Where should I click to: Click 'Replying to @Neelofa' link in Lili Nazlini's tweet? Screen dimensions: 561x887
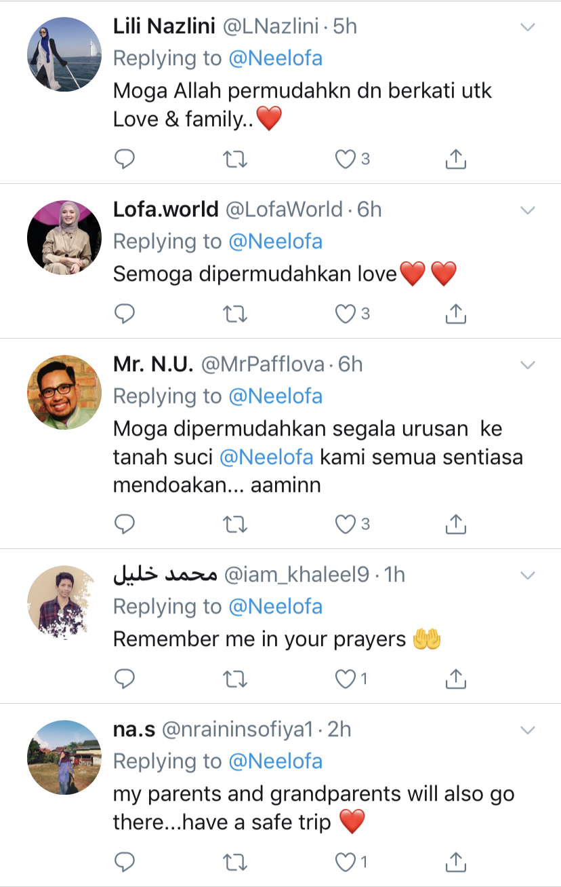coord(275,58)
